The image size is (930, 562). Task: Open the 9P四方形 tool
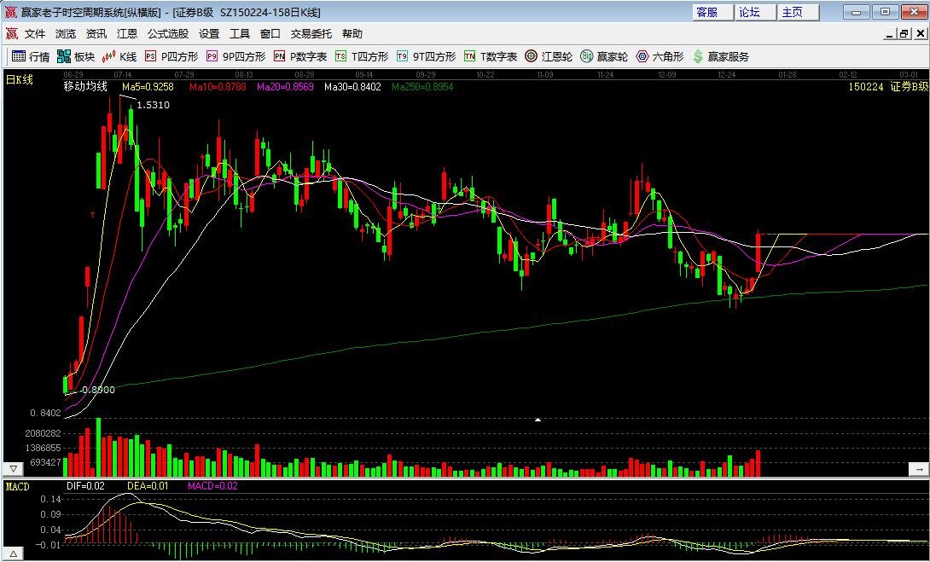236,56
